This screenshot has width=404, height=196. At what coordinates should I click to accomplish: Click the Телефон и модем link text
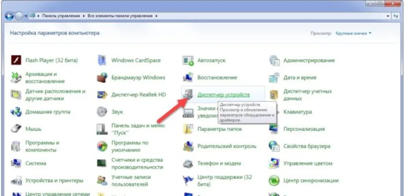(x=219, y=163)
